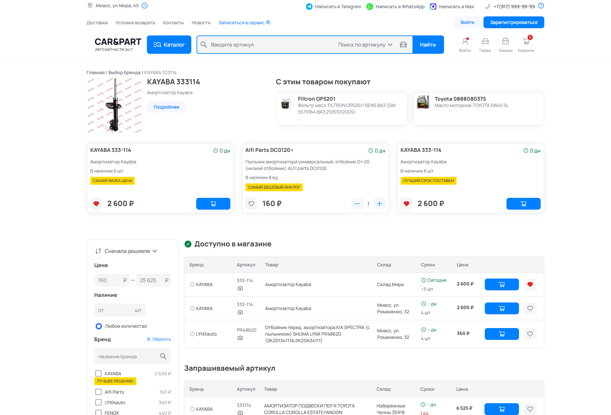The width and height of the screenshot is (611, 415).
Task: Open the help question mark icon
Action: point(541,6)
